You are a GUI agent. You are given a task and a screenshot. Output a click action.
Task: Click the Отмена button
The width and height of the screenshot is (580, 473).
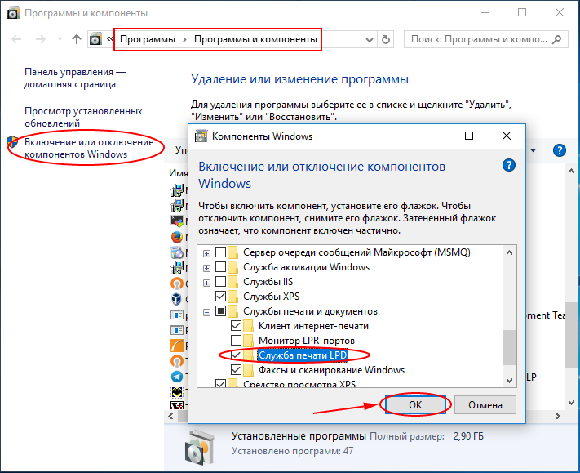pyautogui.click(x=485, y=405)
